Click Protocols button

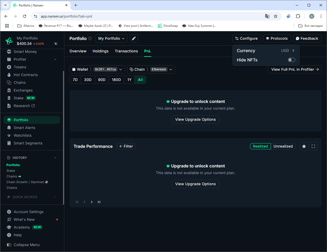click(277, 38)
